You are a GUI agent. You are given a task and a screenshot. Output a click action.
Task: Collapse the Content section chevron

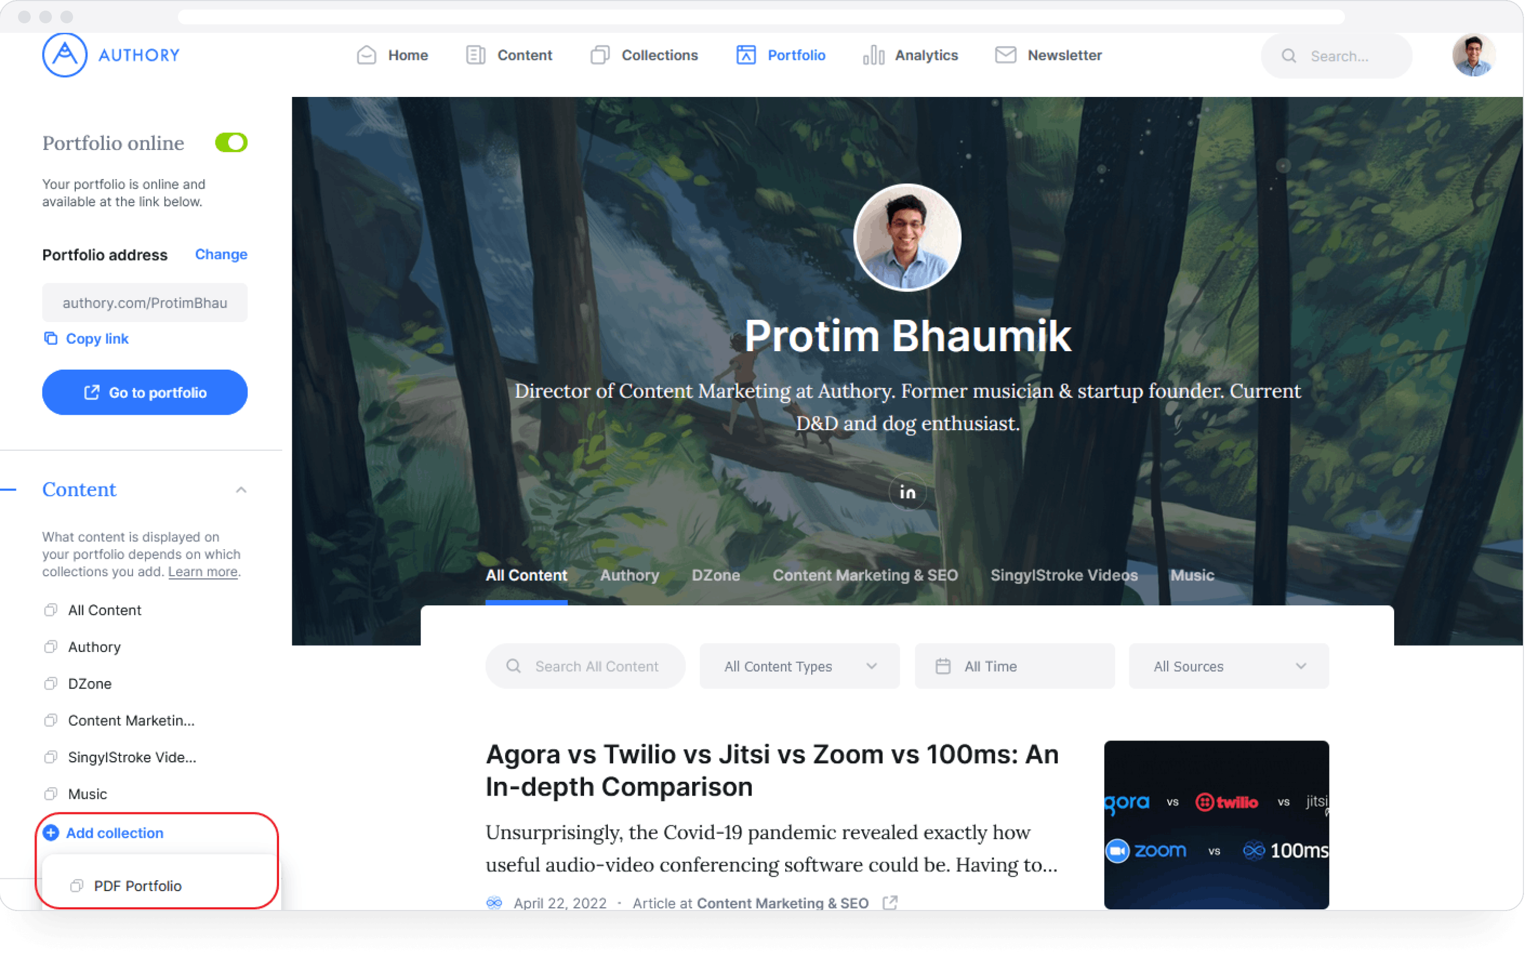click(241, 490)
